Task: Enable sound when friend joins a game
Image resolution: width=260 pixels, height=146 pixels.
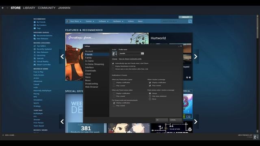Action: [114, 86]
